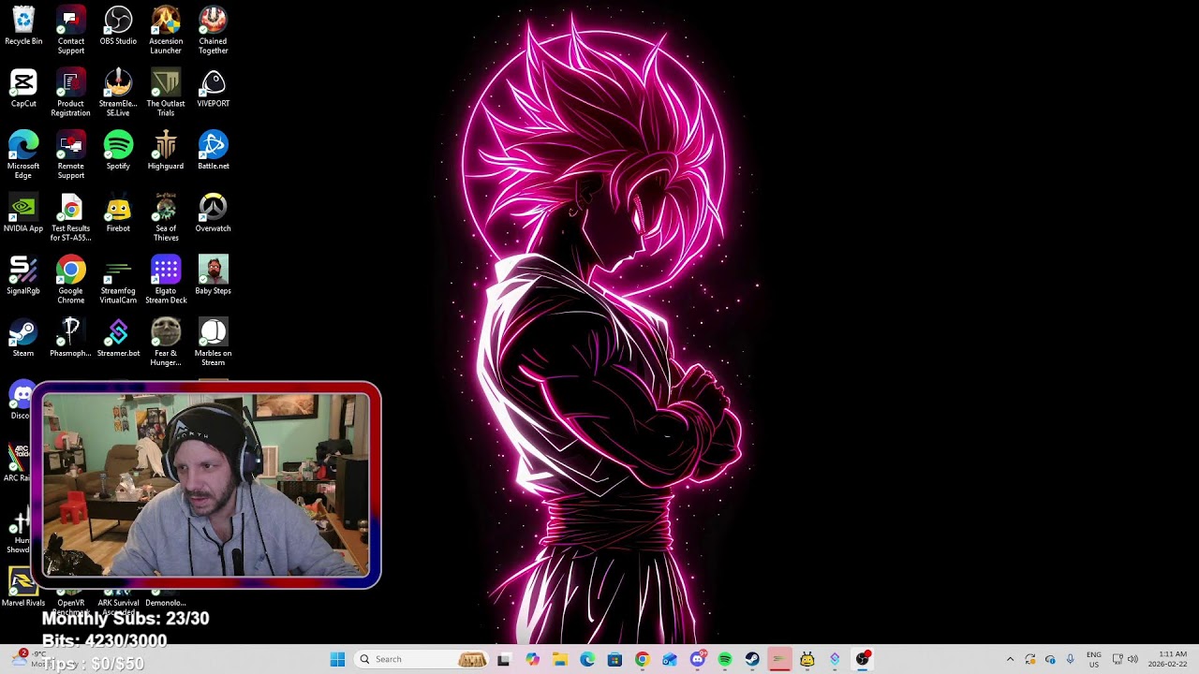This screenshot has height=674, width=1199.
Task: Select the NVIDIA App desktop icon
Action: pyautogui.click(x=23, y=213)
